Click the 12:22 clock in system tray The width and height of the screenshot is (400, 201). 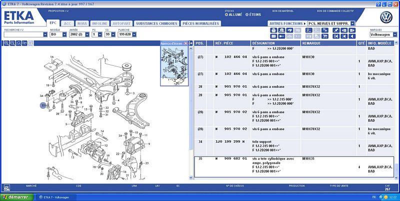pos(393,197)
